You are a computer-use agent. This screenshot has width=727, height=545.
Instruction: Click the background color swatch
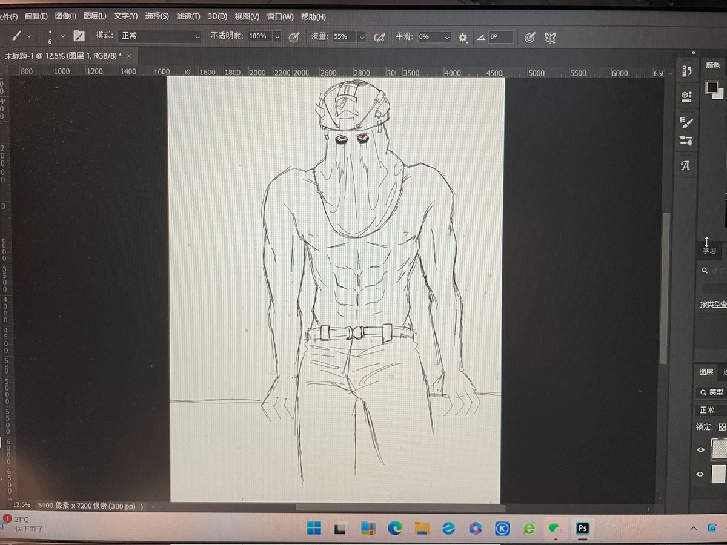(720, 94)
